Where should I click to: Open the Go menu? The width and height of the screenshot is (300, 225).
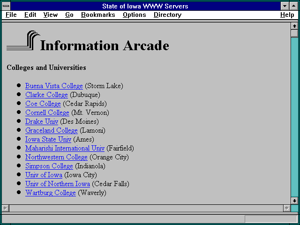[x=69, y=15]
